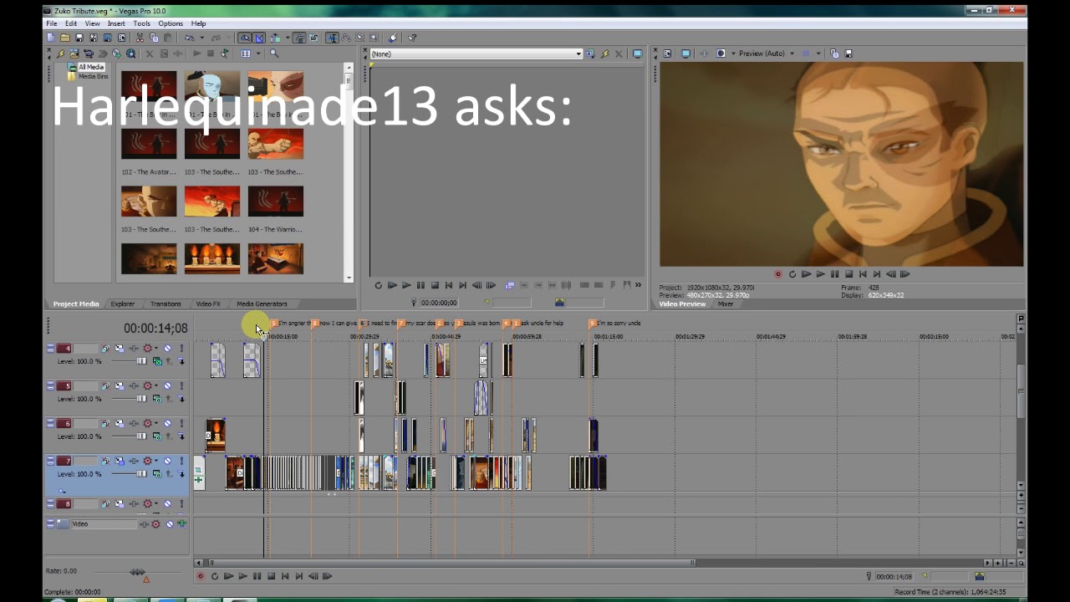Screen dimensions: 1070x602
Task: Click the Copy icon in main toolbar
Action: (x=155, y=38)
